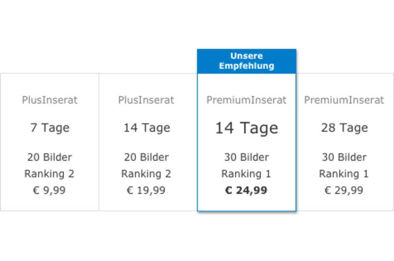394x261 pixels.
Task: Click 14 Tage in the second PlusInserat column
Action: [x=147, y=128]
